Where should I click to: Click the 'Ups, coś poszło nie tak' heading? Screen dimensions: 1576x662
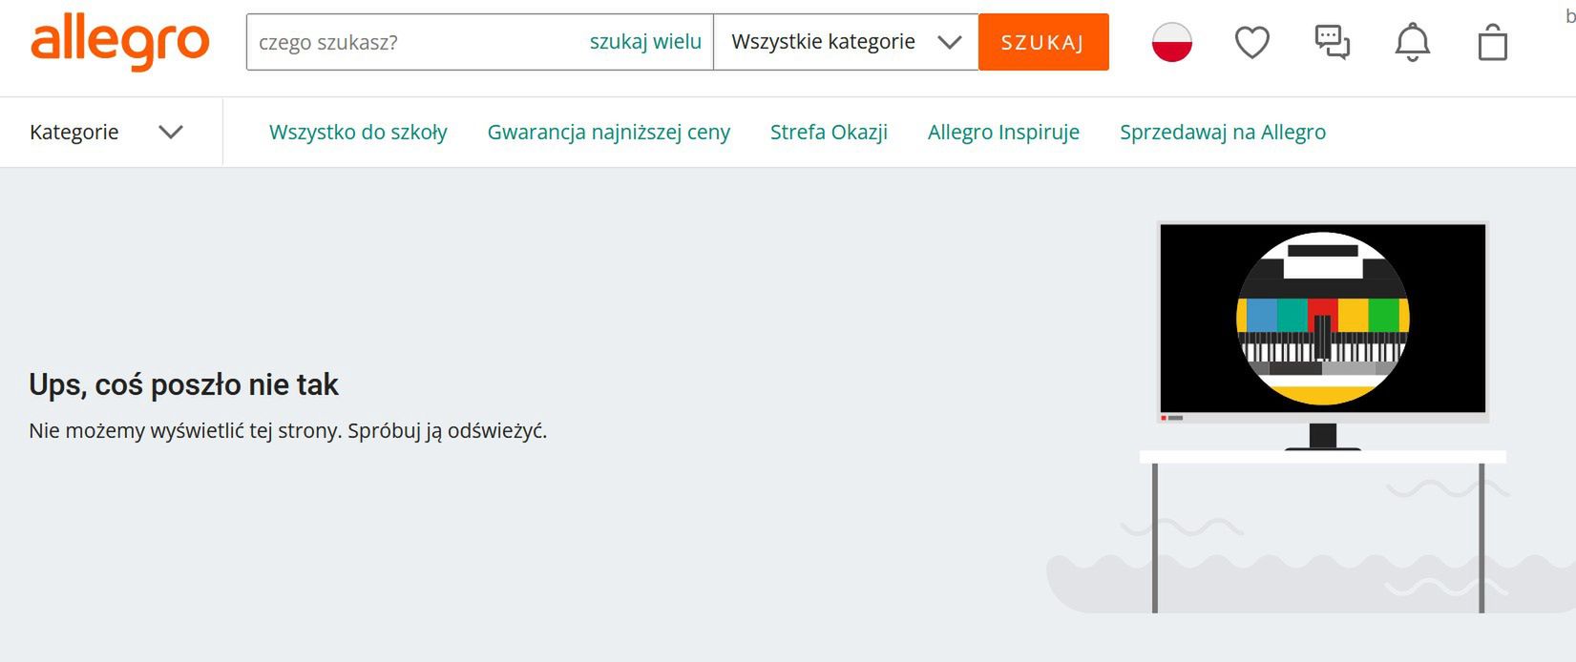click(183, 384)
